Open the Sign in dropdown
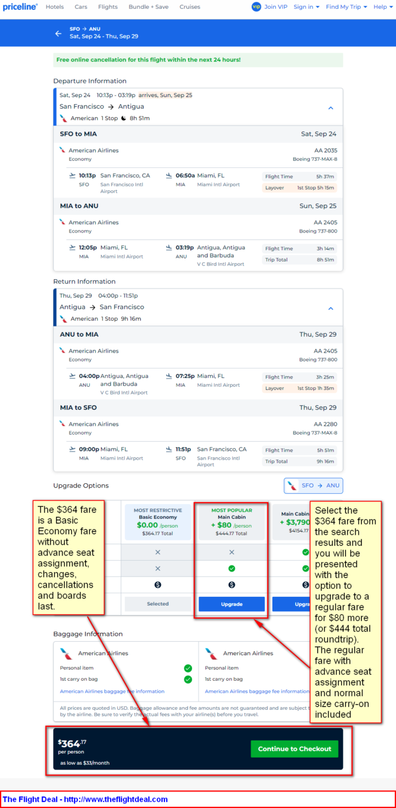 [306, 7]
